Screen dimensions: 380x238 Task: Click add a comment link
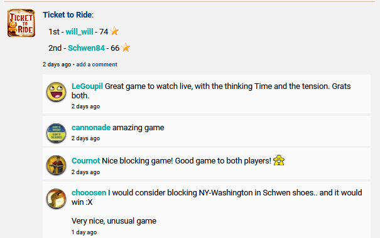tap(97, 65)
